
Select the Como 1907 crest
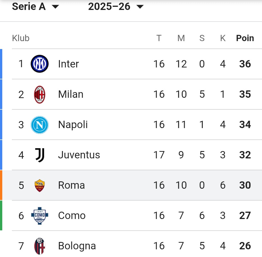click(40, 215)
